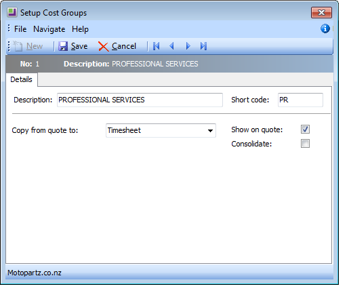Open the Navigate menu
The width and height of the screenshot is (349, 295).
pyautogui.click(x=49, y=29)
